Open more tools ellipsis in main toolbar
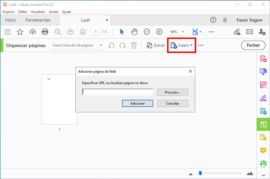Viewport: 270px width, 179px height. coord(211,32)
